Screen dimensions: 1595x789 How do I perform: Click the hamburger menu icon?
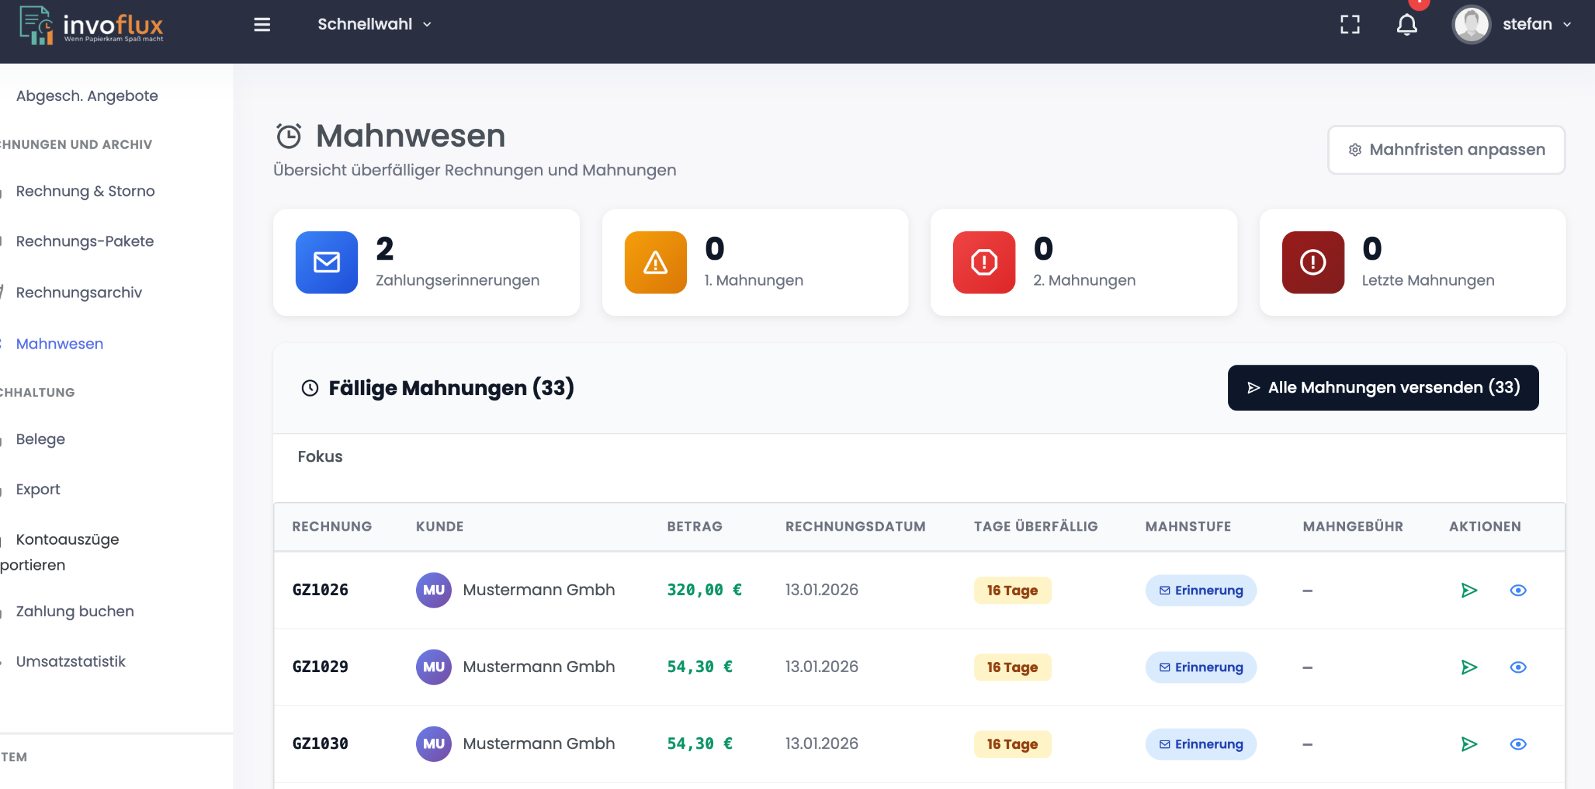click(x=262, y=25)
